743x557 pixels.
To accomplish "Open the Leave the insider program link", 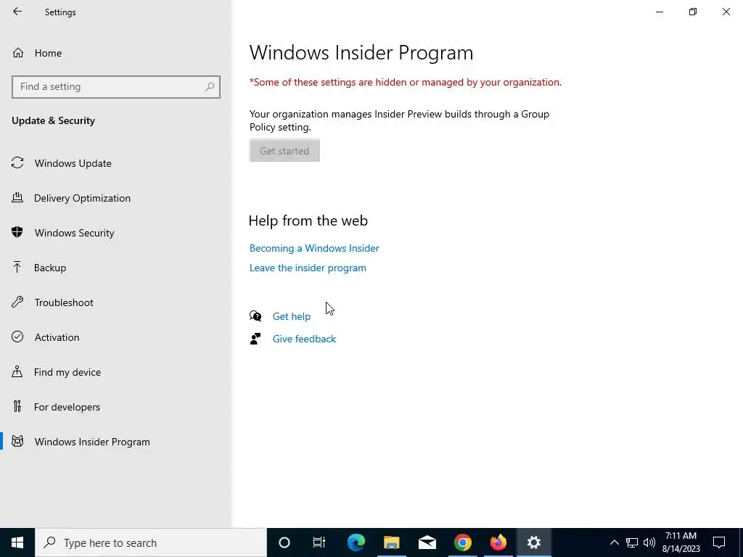I will (308, 268).
